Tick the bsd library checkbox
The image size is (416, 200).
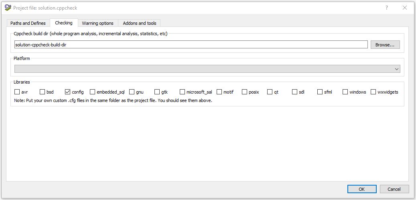pyautogui.click(x=42, y=92)
